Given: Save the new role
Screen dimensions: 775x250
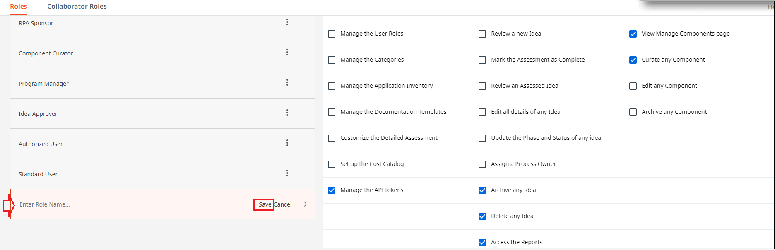Looking at the screenshot, I should click(x=265, y=204).
